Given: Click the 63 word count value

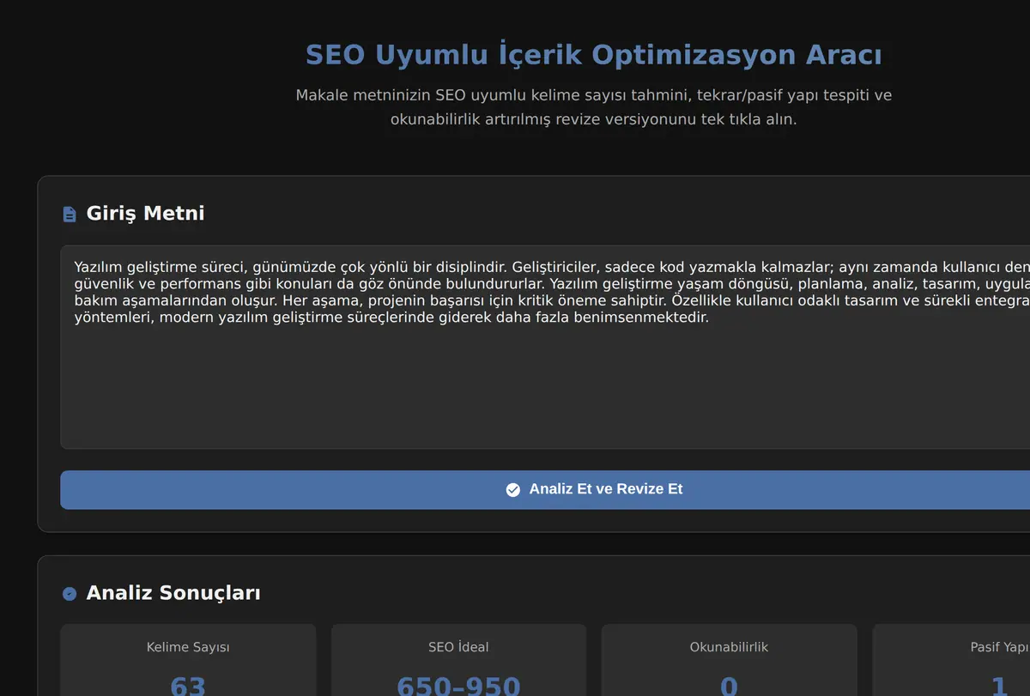Looking at the screenshot, I should [188, 687].
